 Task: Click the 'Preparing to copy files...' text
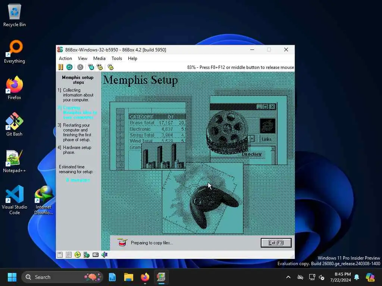coord(152,243)
